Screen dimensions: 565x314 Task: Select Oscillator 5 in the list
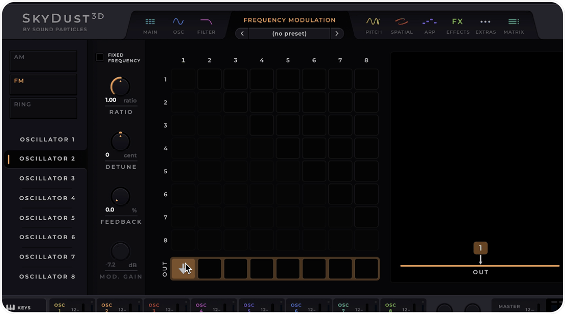click(x=47, y=218)
